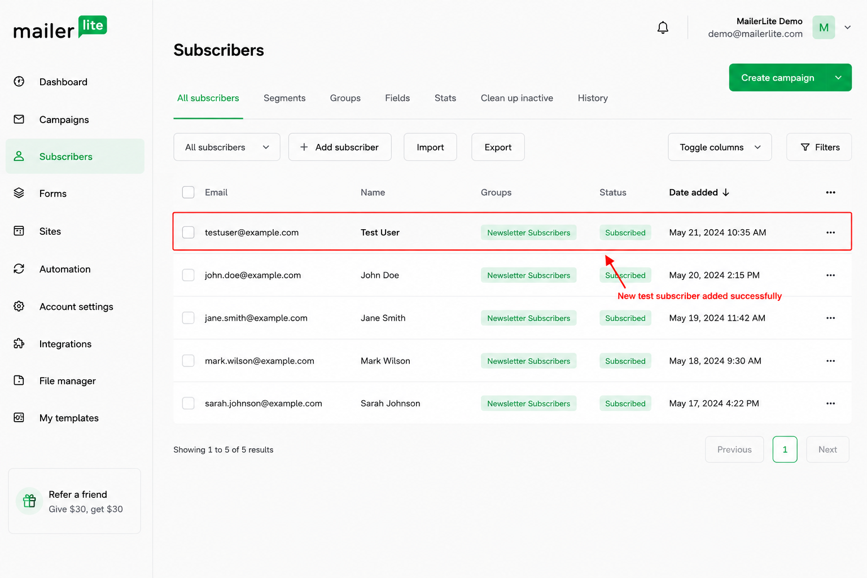The height and width of the screenshot is (578, 867).
Task: Click the File manager icon in sidebar
Action: coord(19,380)
